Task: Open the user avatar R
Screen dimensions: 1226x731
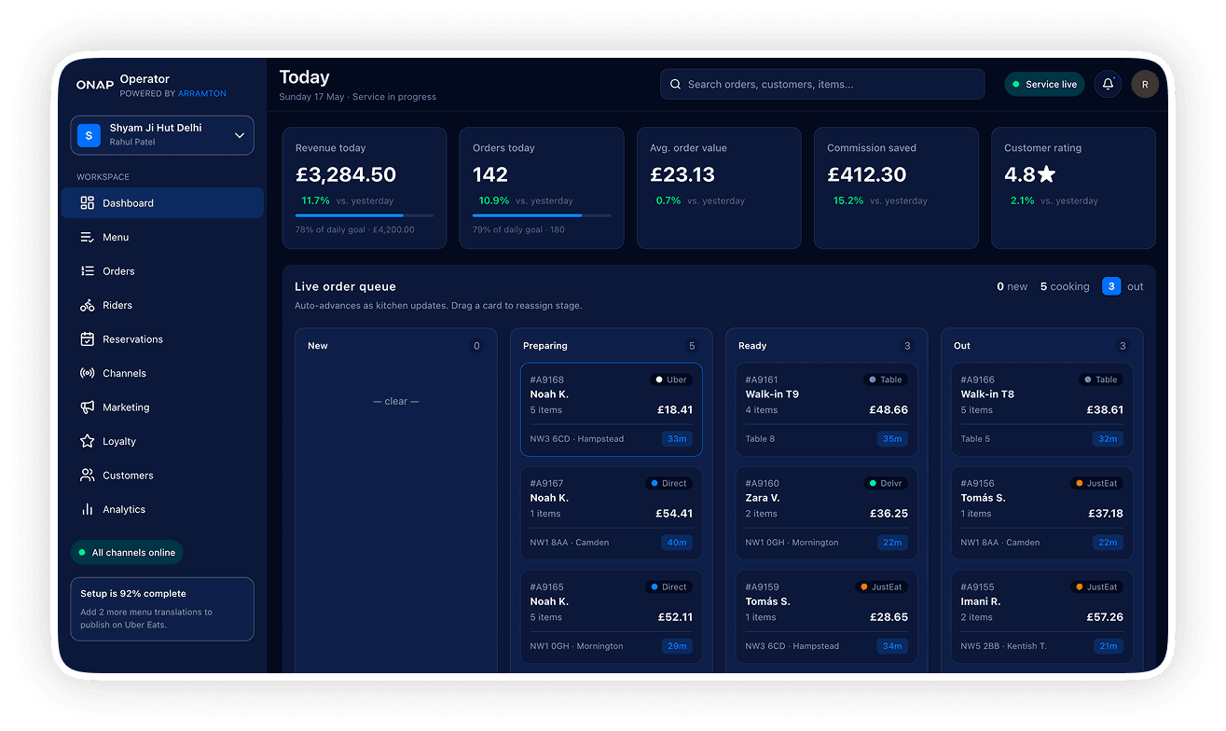Action: click(1145, 84)
